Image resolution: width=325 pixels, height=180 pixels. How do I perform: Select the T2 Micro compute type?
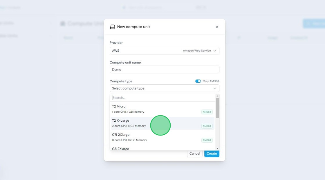162,109
